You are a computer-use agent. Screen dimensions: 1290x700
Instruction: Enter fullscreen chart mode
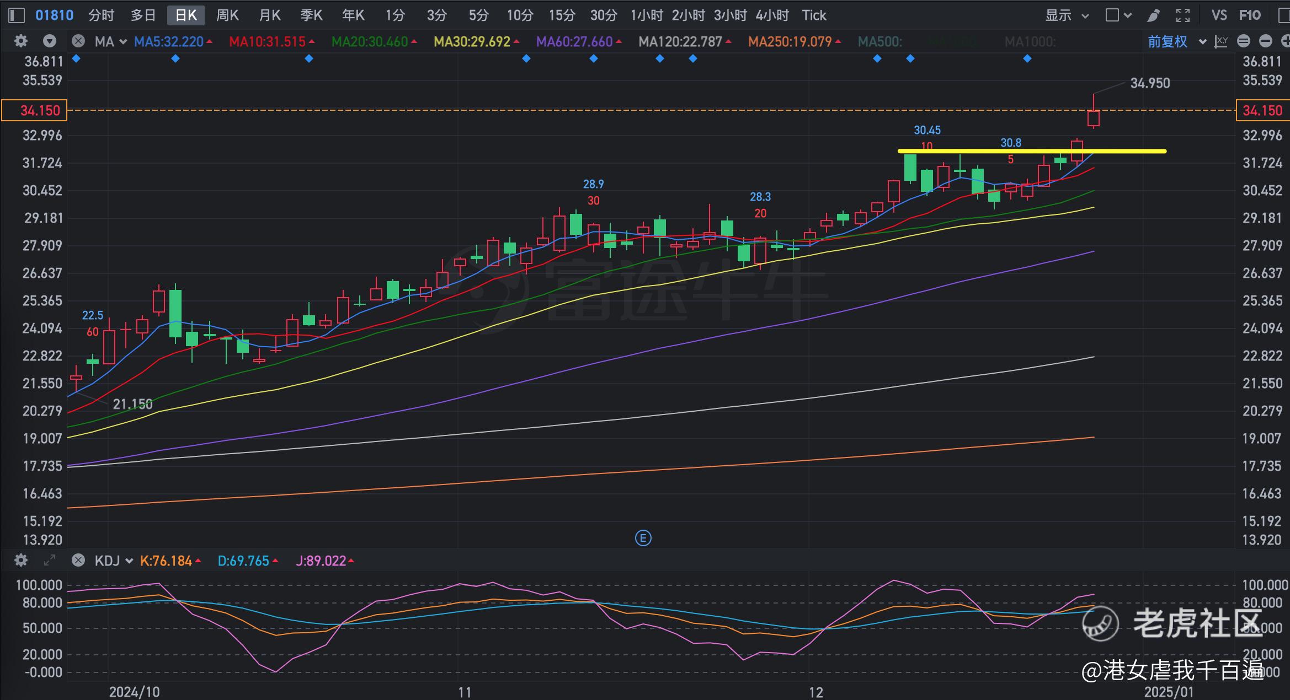click(1183, 15)
